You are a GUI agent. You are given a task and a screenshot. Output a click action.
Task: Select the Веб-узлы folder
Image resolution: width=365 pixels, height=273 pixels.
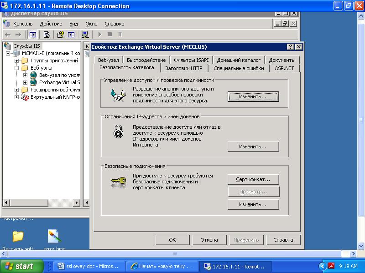(x=42, y=68)
